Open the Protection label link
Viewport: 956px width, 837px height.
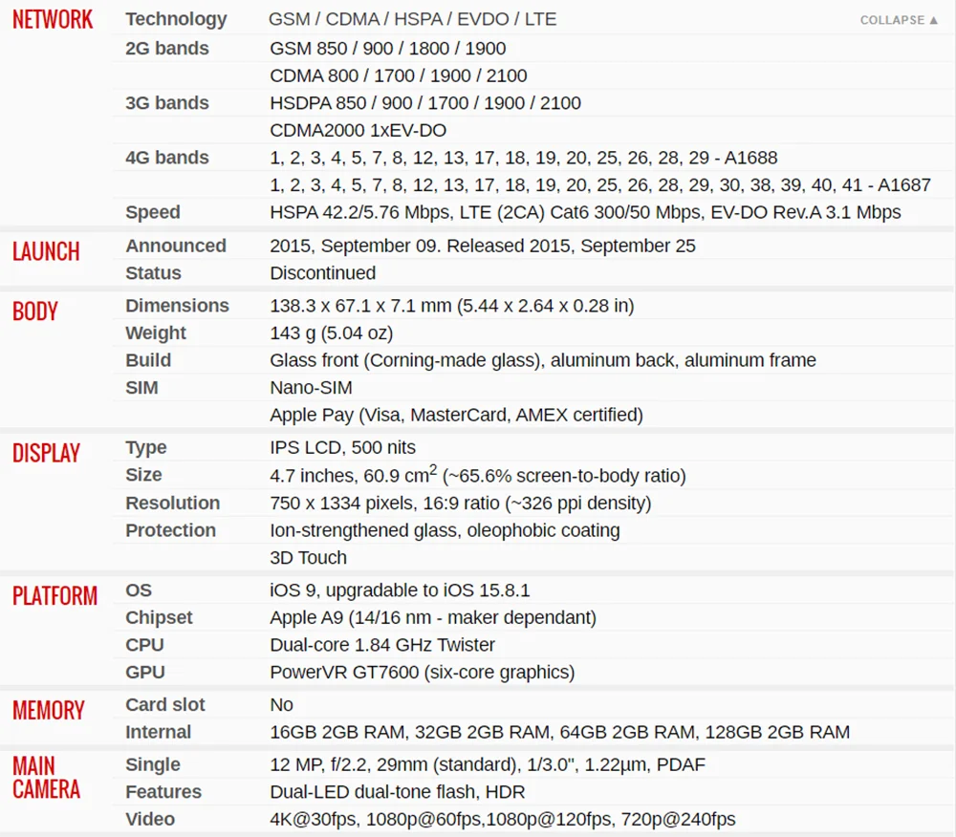tap(170, 530)
